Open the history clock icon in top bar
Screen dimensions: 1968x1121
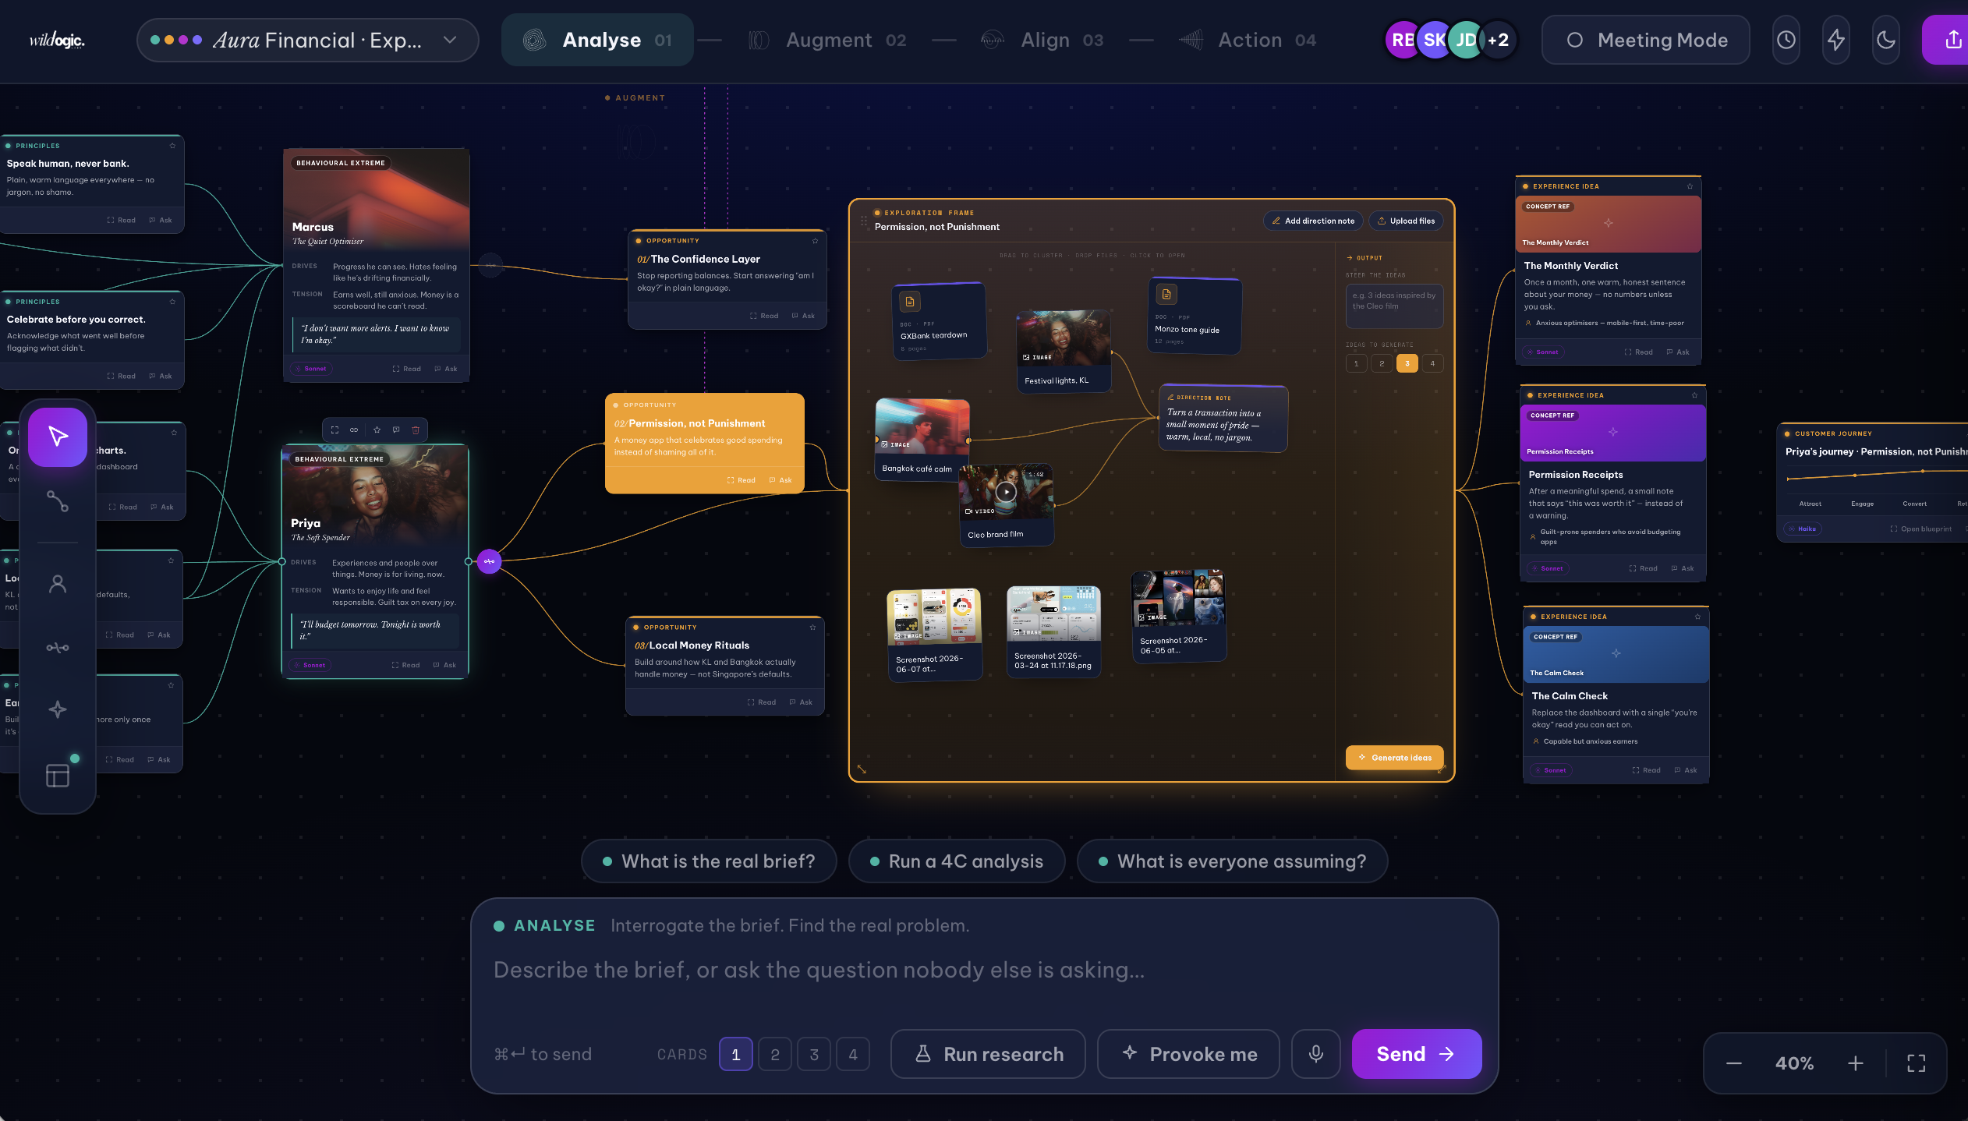click(x=1786, y=40)
